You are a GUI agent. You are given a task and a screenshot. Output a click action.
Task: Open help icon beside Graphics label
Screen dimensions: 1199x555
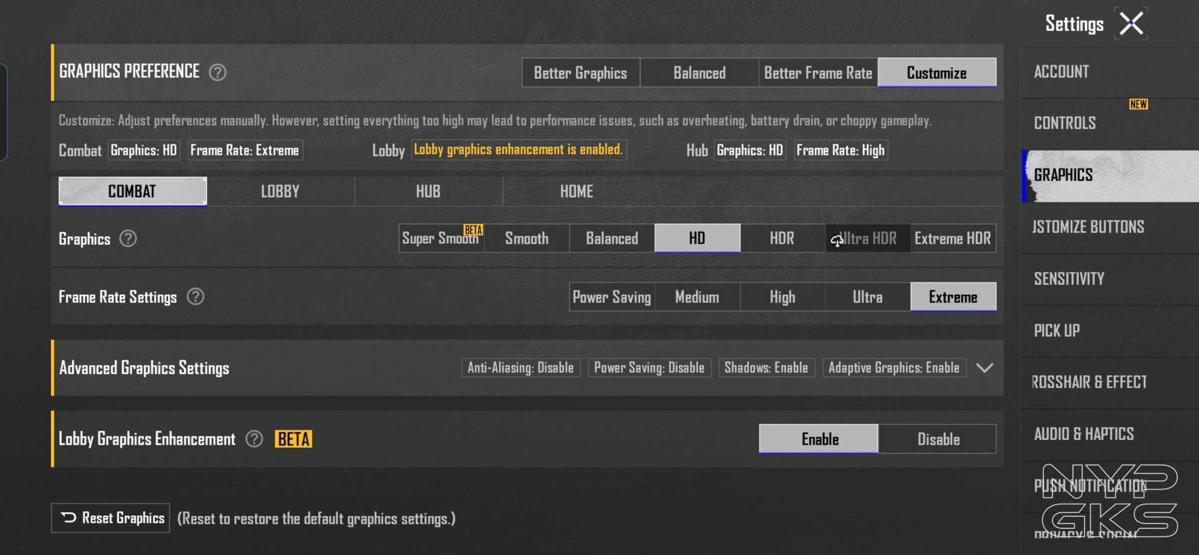(x=128, y=238)
